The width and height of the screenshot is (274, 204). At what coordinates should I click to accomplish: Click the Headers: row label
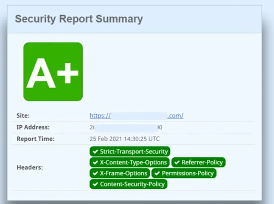30,167
